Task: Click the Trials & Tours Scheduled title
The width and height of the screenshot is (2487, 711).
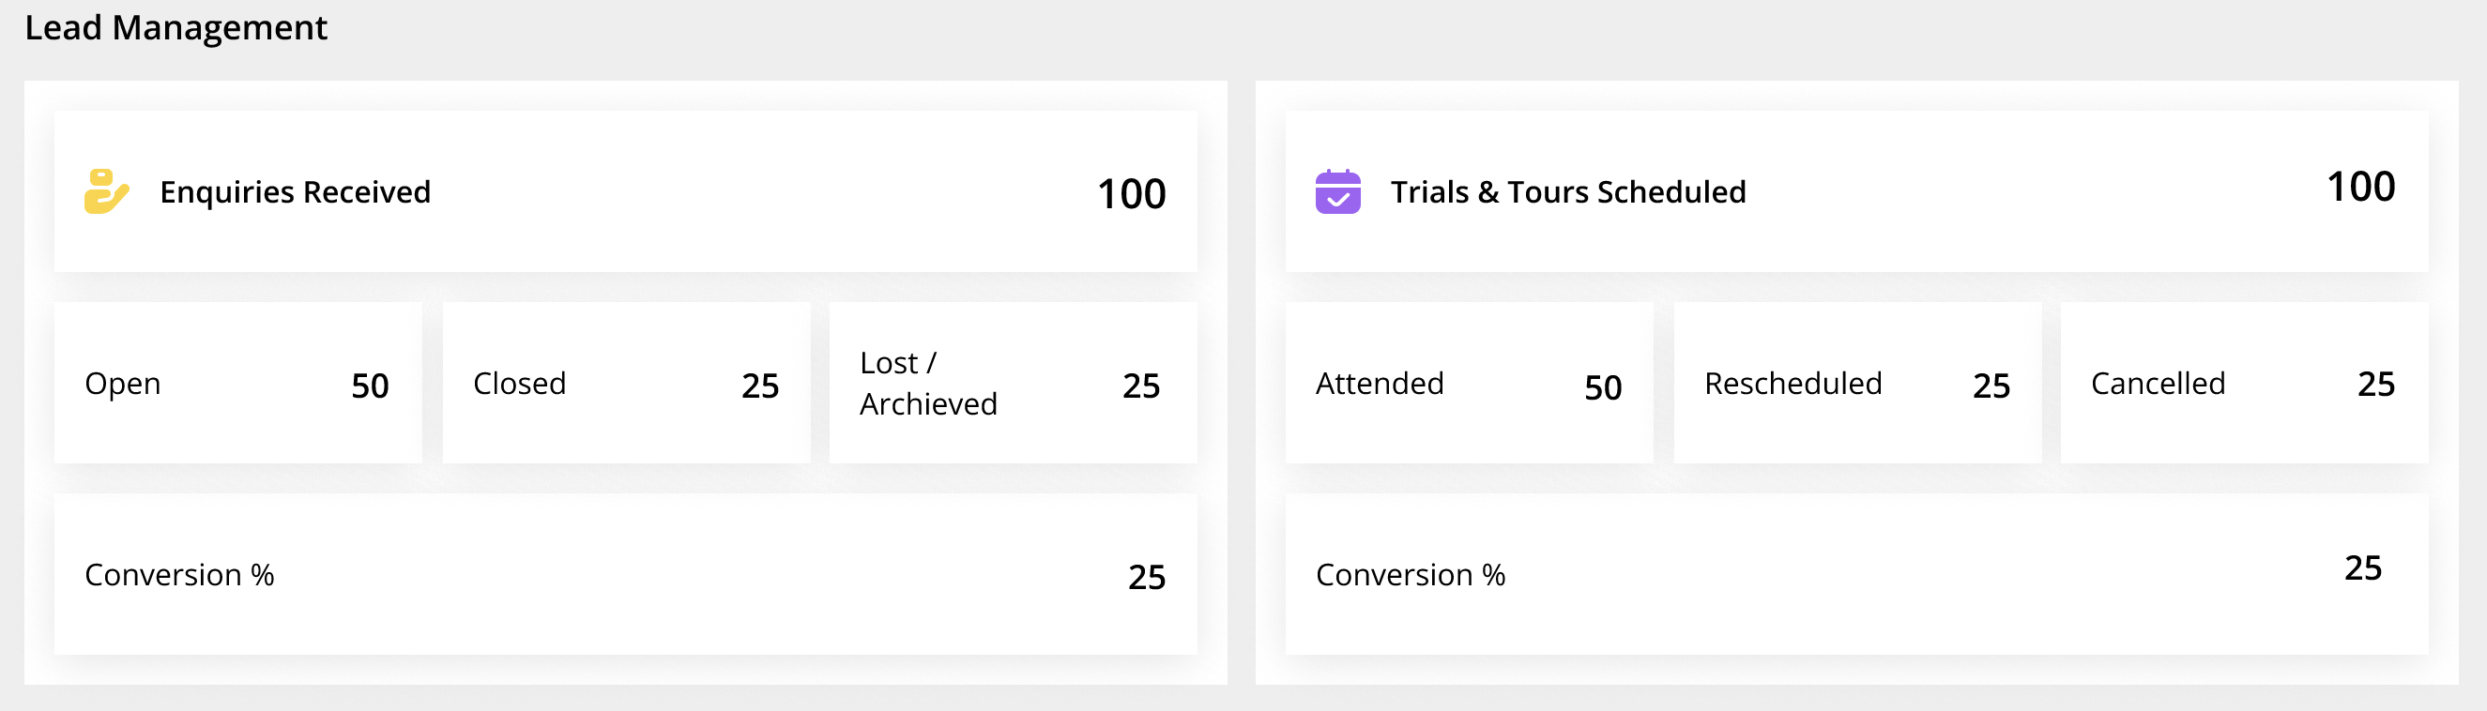Action: click(x=1567, y=192)
